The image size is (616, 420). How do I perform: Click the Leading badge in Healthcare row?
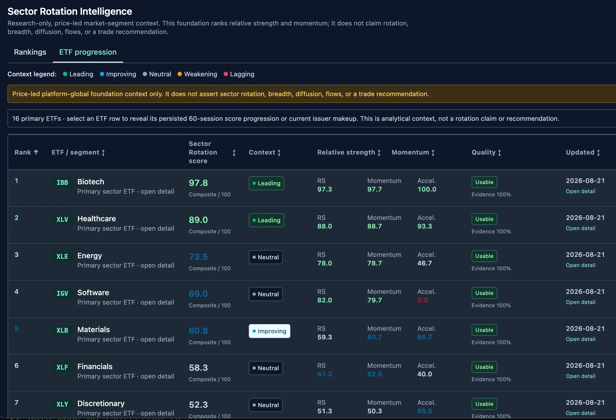click(266, 220)
